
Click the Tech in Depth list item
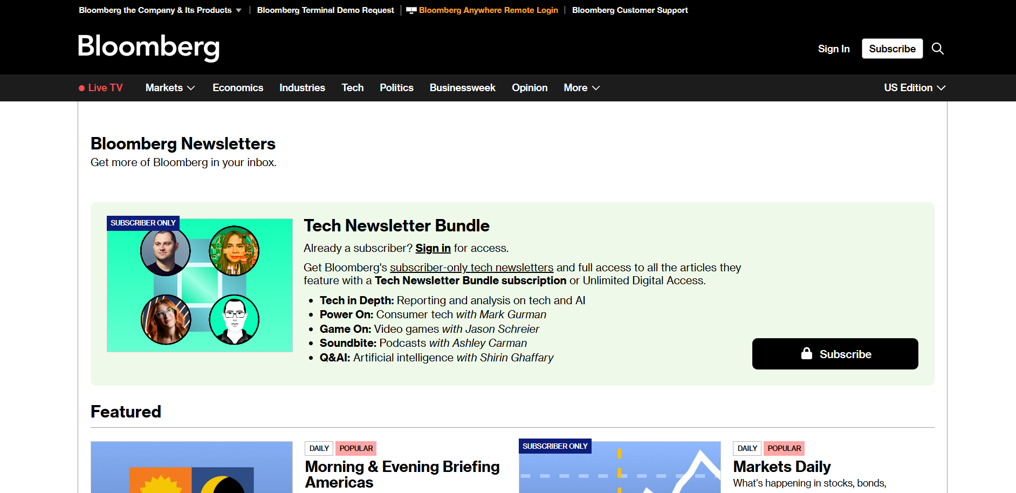(452, 300)
